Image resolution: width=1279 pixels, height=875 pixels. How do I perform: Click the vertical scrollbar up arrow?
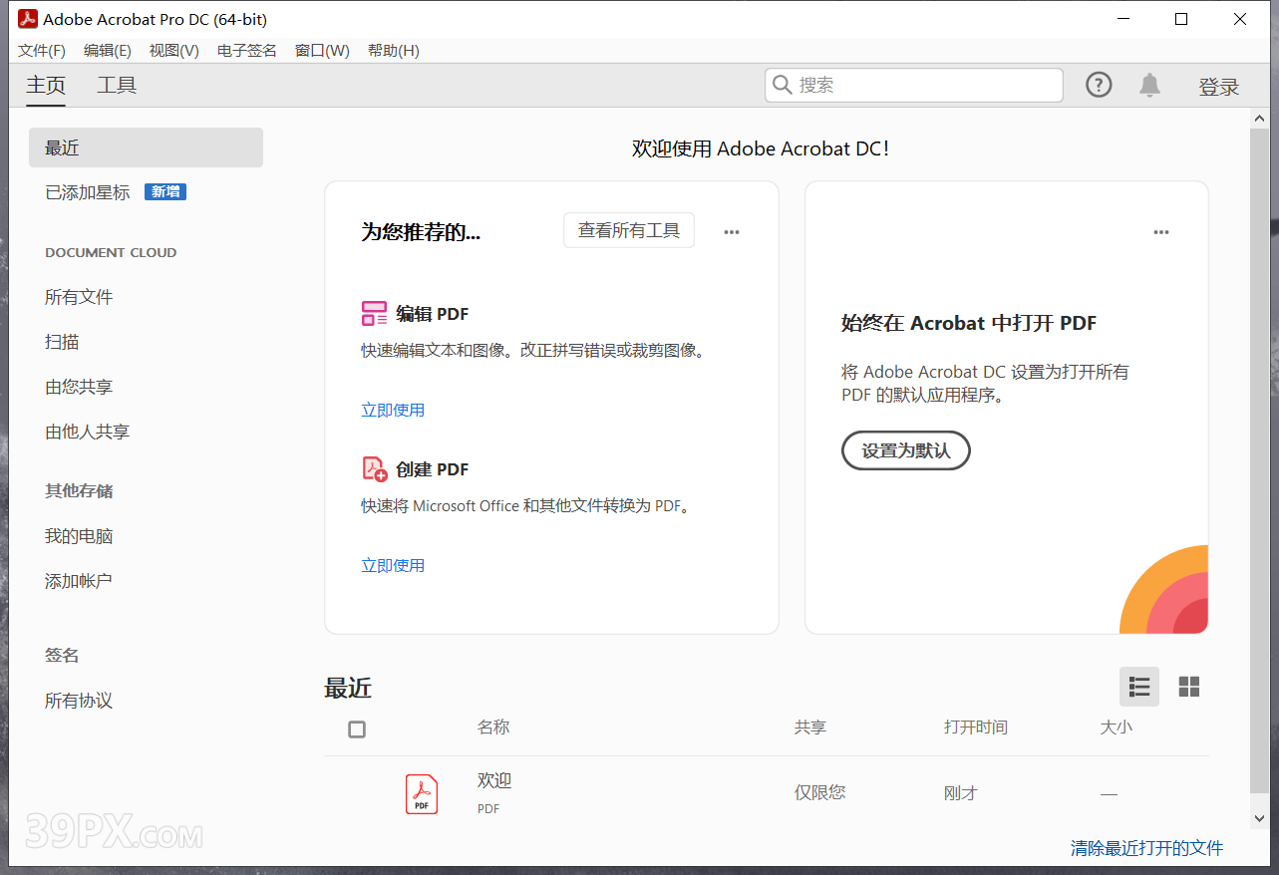coord(1260,119)
